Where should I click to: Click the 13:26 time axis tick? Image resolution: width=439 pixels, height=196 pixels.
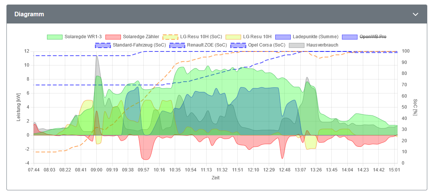tap(317, 170)
